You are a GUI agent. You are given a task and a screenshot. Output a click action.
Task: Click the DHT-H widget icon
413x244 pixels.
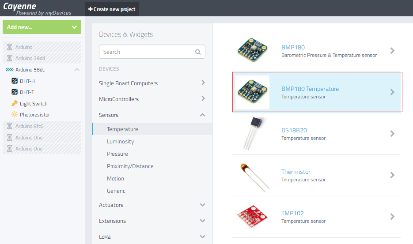[x=15, y=81]
